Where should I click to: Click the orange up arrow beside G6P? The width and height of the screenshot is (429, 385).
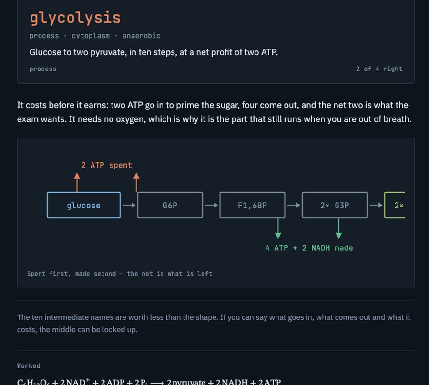pyautogui.click(x=136, y=182)
